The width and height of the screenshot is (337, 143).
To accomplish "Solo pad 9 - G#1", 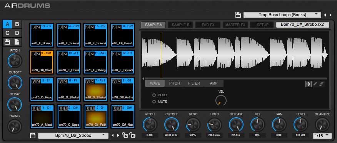I will [33, 54].
